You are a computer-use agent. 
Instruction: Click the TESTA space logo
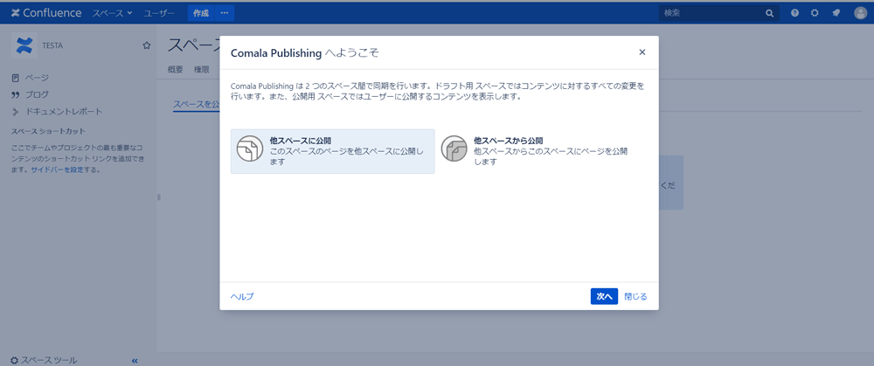click(24, 45)
